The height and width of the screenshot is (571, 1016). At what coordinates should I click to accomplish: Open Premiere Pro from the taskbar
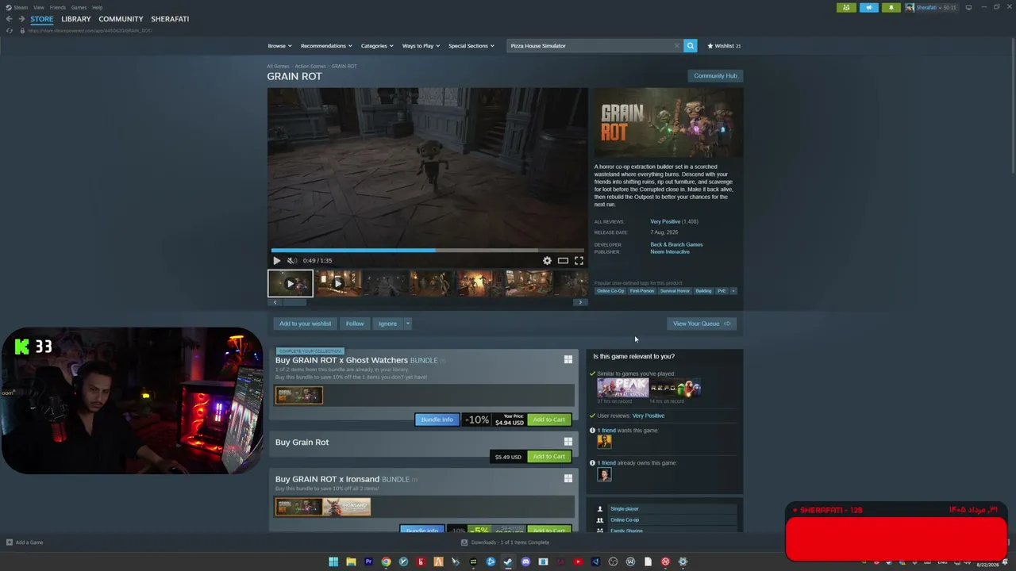click(x=368, y=562)
